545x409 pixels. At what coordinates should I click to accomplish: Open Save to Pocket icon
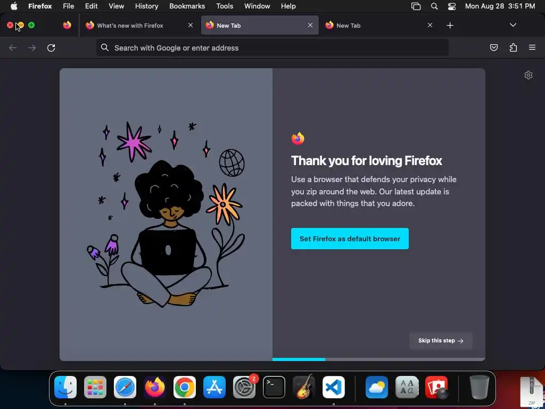coord(493,47)
